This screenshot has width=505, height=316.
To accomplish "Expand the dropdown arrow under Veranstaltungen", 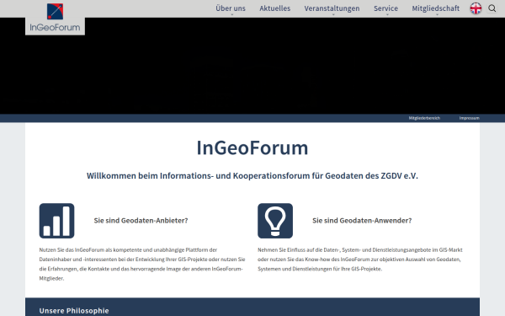I will 333,14.
